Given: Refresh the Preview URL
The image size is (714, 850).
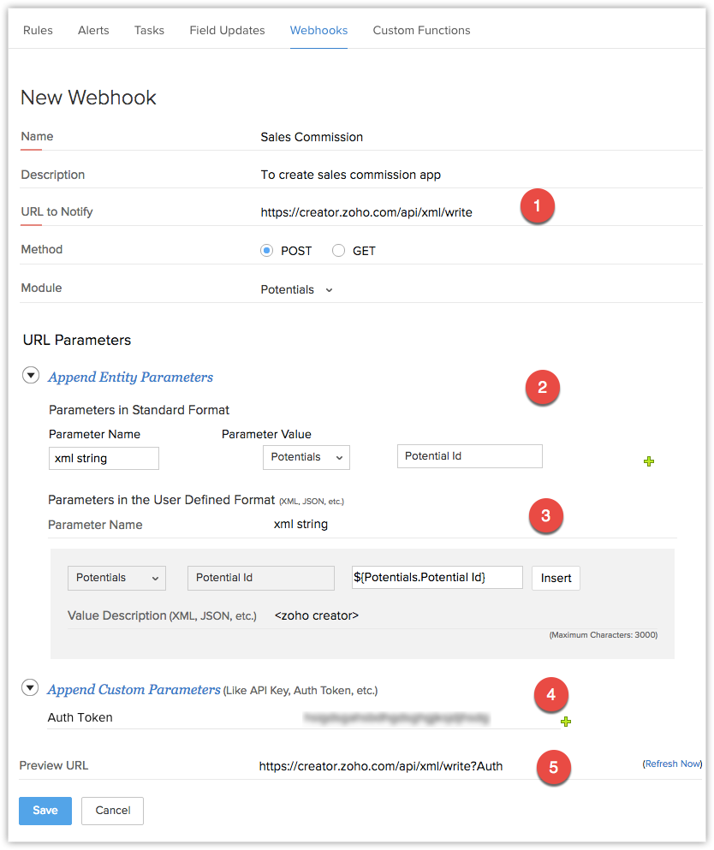Looking at the screenshot, I should click(x=672, y=763).
